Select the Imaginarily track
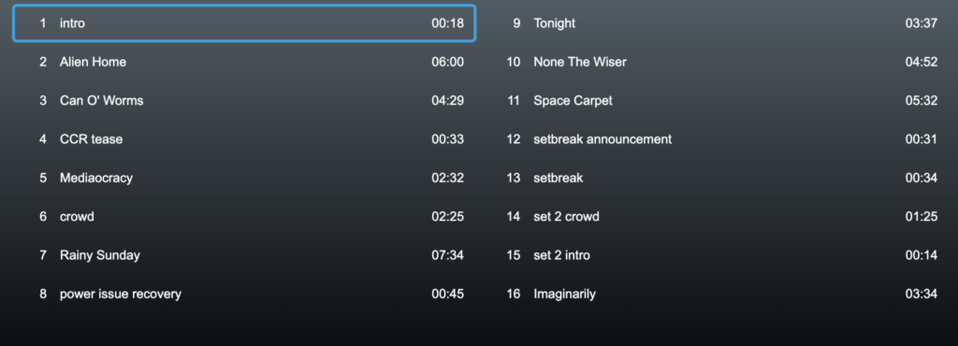958x346 pixels. 718,295
